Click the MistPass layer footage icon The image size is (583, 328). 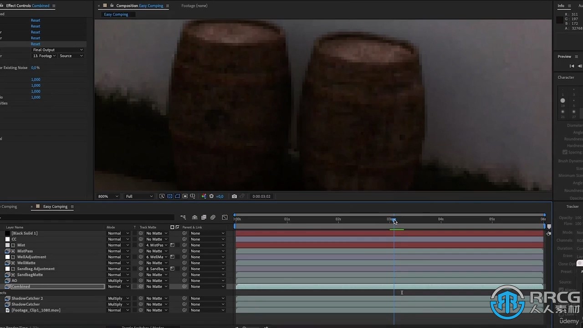pyautogui.click(x=7, y=251)
